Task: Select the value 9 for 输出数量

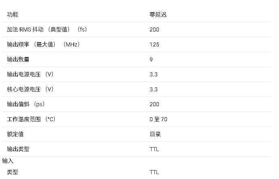Action: [x=151, y=59]
